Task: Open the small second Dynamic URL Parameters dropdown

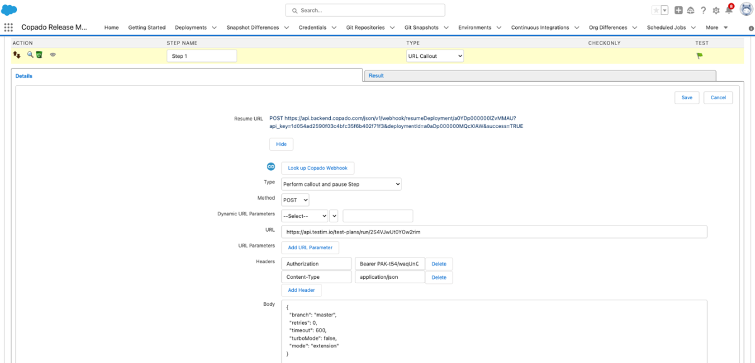Action: point(334,215)
